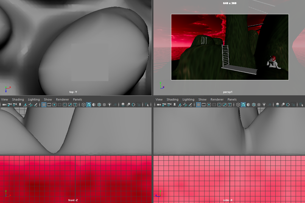Toggle Field Chart in front panel toolbar

[65, 105]
